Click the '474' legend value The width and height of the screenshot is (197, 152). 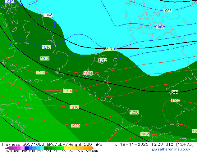point(9,151)
